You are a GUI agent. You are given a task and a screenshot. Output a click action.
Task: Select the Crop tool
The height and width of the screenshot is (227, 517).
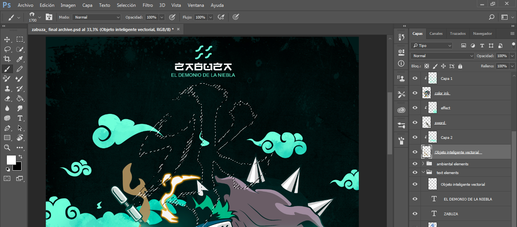(7, 59)
